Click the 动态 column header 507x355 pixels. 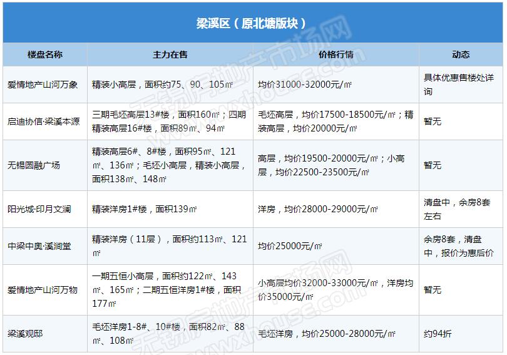coord(461,54)
